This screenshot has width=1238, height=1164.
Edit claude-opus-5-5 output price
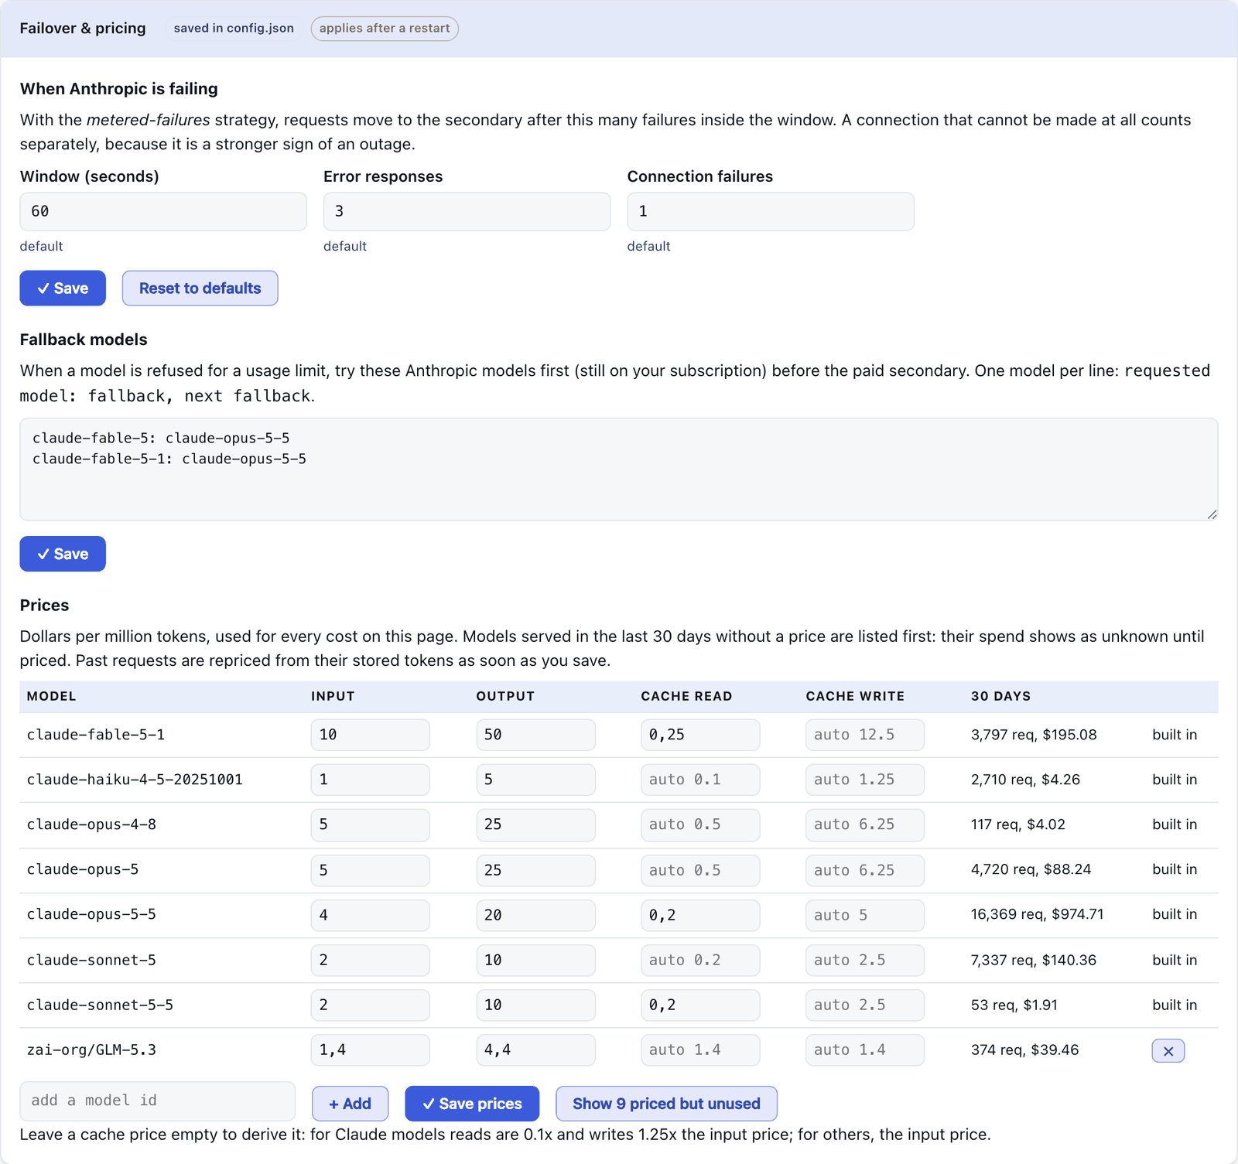click(x=535, y=915)
